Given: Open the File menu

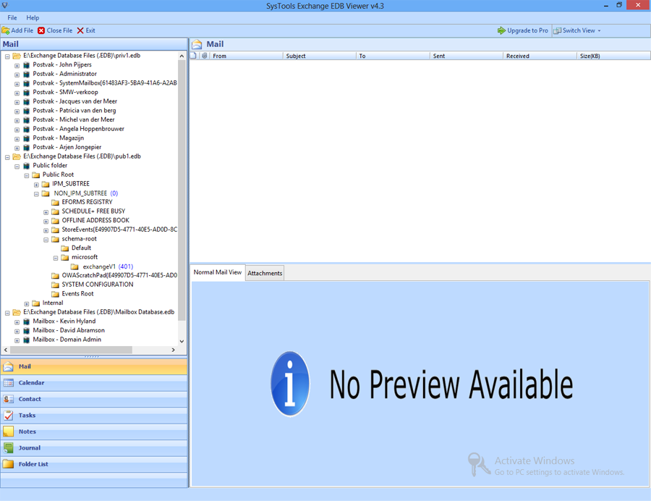Looking at the screenshot, I should (12, 18).
